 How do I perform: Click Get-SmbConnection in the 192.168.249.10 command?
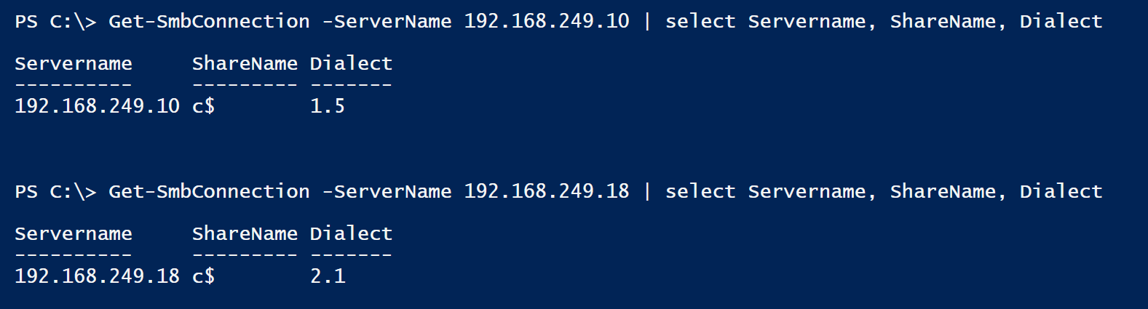209,22
